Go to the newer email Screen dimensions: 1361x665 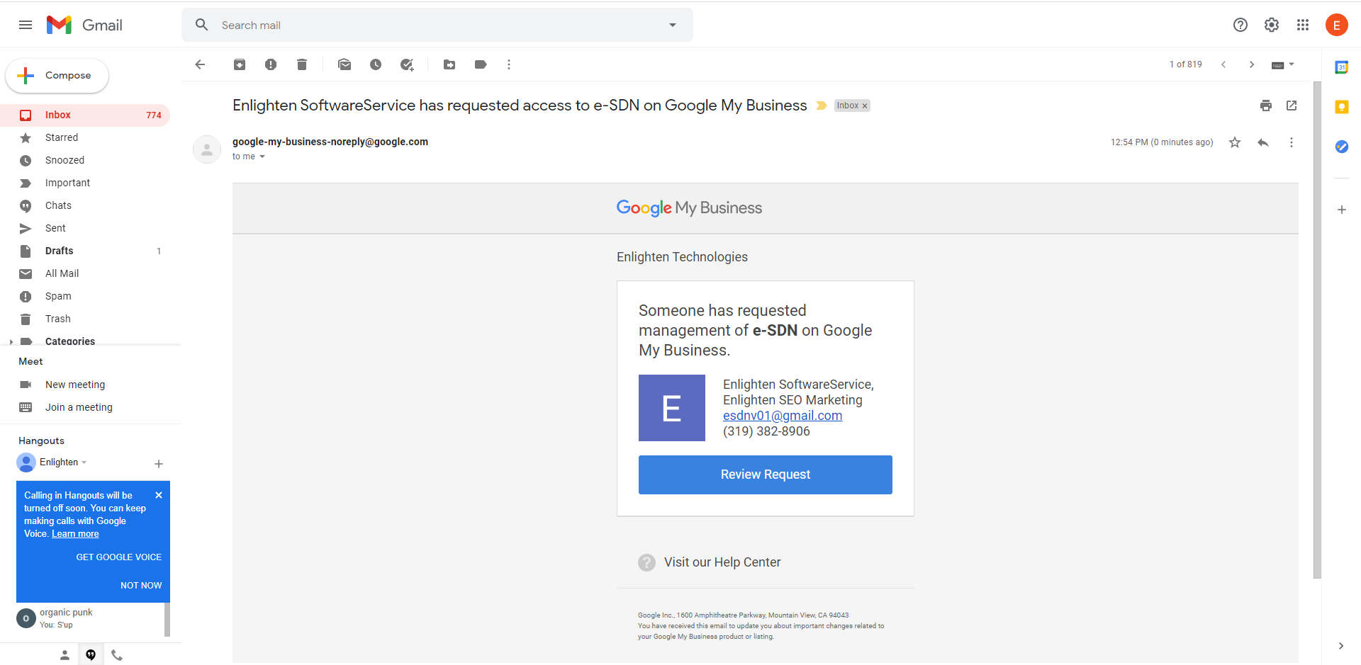pyautogui.click(x=1223, y=64)
